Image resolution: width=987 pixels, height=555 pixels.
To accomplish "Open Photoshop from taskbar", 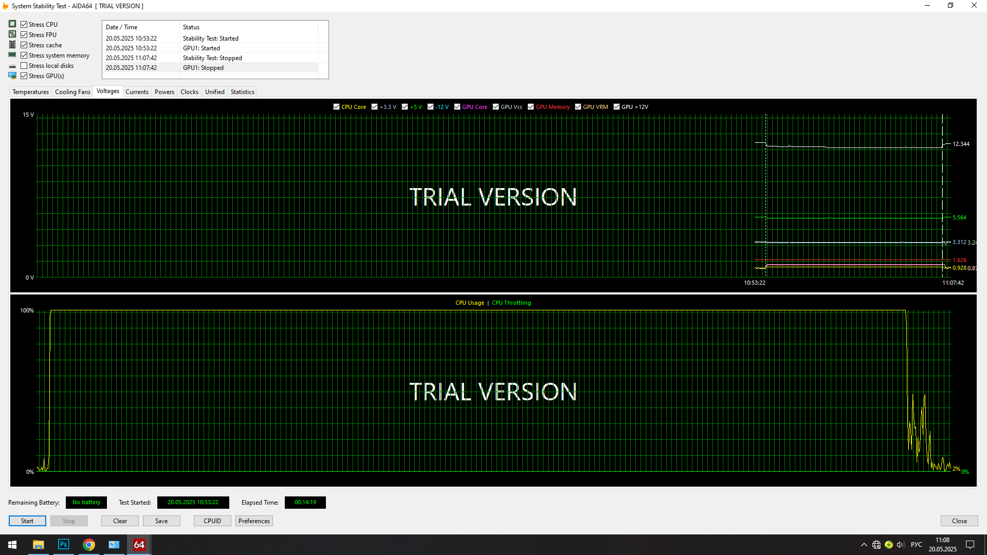I will tap(63, 545).
